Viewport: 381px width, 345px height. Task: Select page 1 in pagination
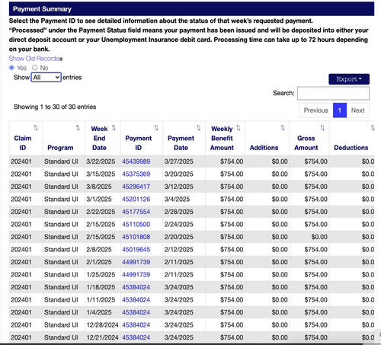coord(340,110)
